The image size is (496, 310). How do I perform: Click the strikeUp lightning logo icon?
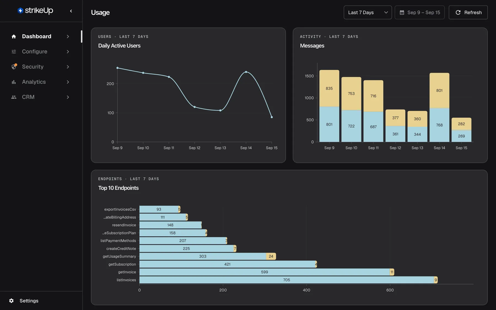(x=20, y=10)
